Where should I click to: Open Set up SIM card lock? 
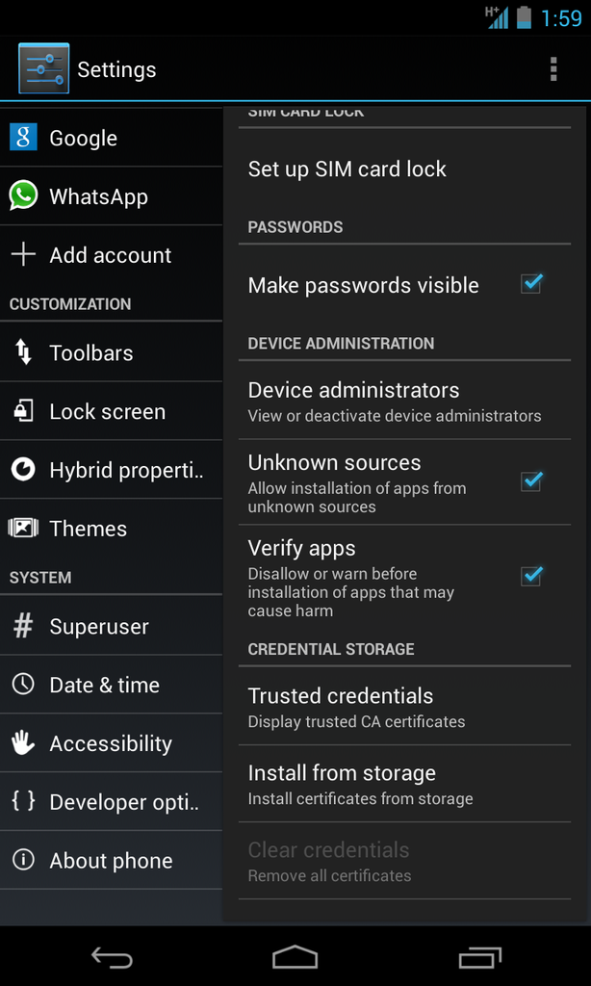pos(347,169)
